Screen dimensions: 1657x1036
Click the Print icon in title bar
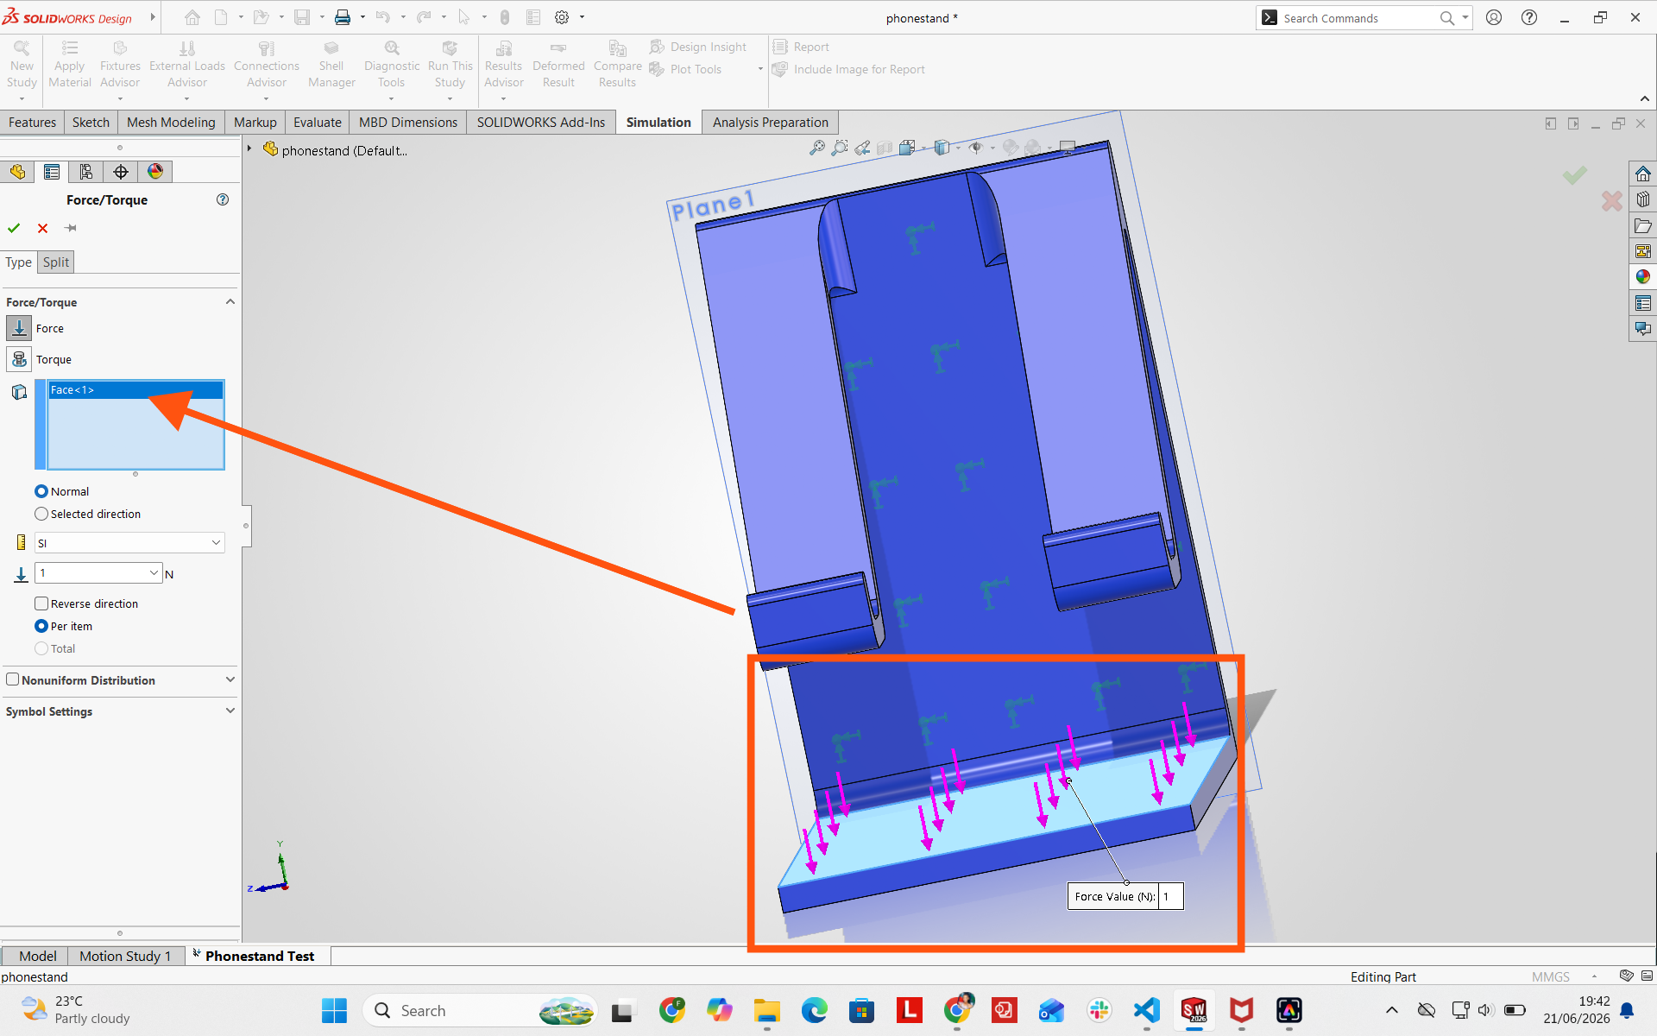tap(343, 17)
